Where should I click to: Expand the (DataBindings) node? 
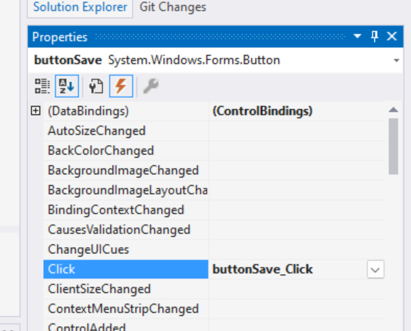35,110
